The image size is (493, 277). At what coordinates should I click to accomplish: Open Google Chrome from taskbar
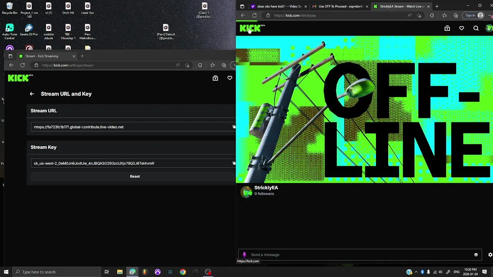point(183,272)
